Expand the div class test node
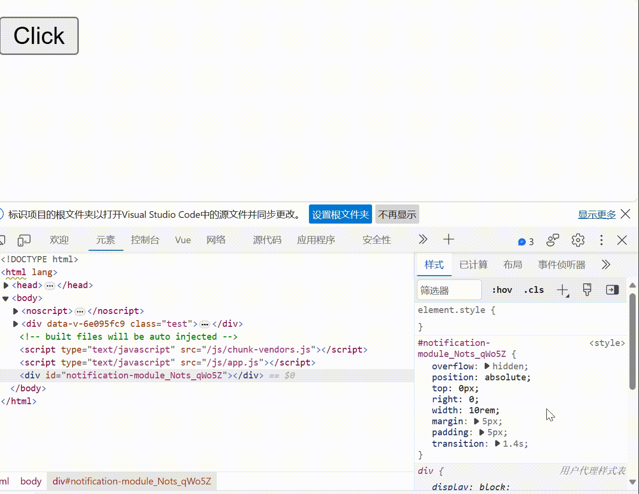The height and width of the screenshot is (494, 639). click(x=16, y=324)
